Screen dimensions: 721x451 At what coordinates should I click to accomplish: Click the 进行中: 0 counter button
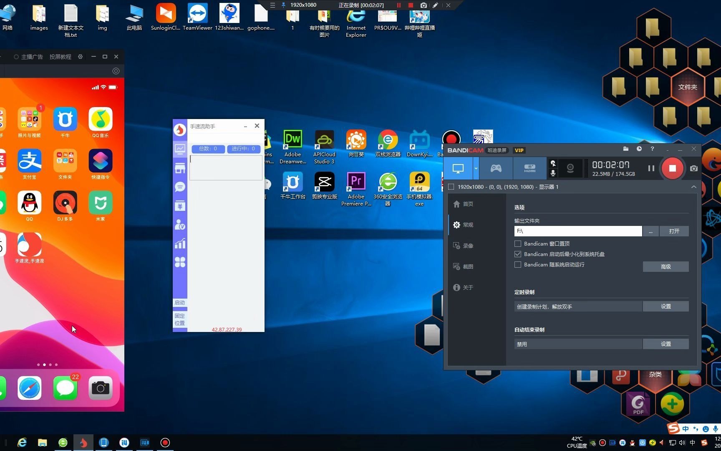coord(243,149)
